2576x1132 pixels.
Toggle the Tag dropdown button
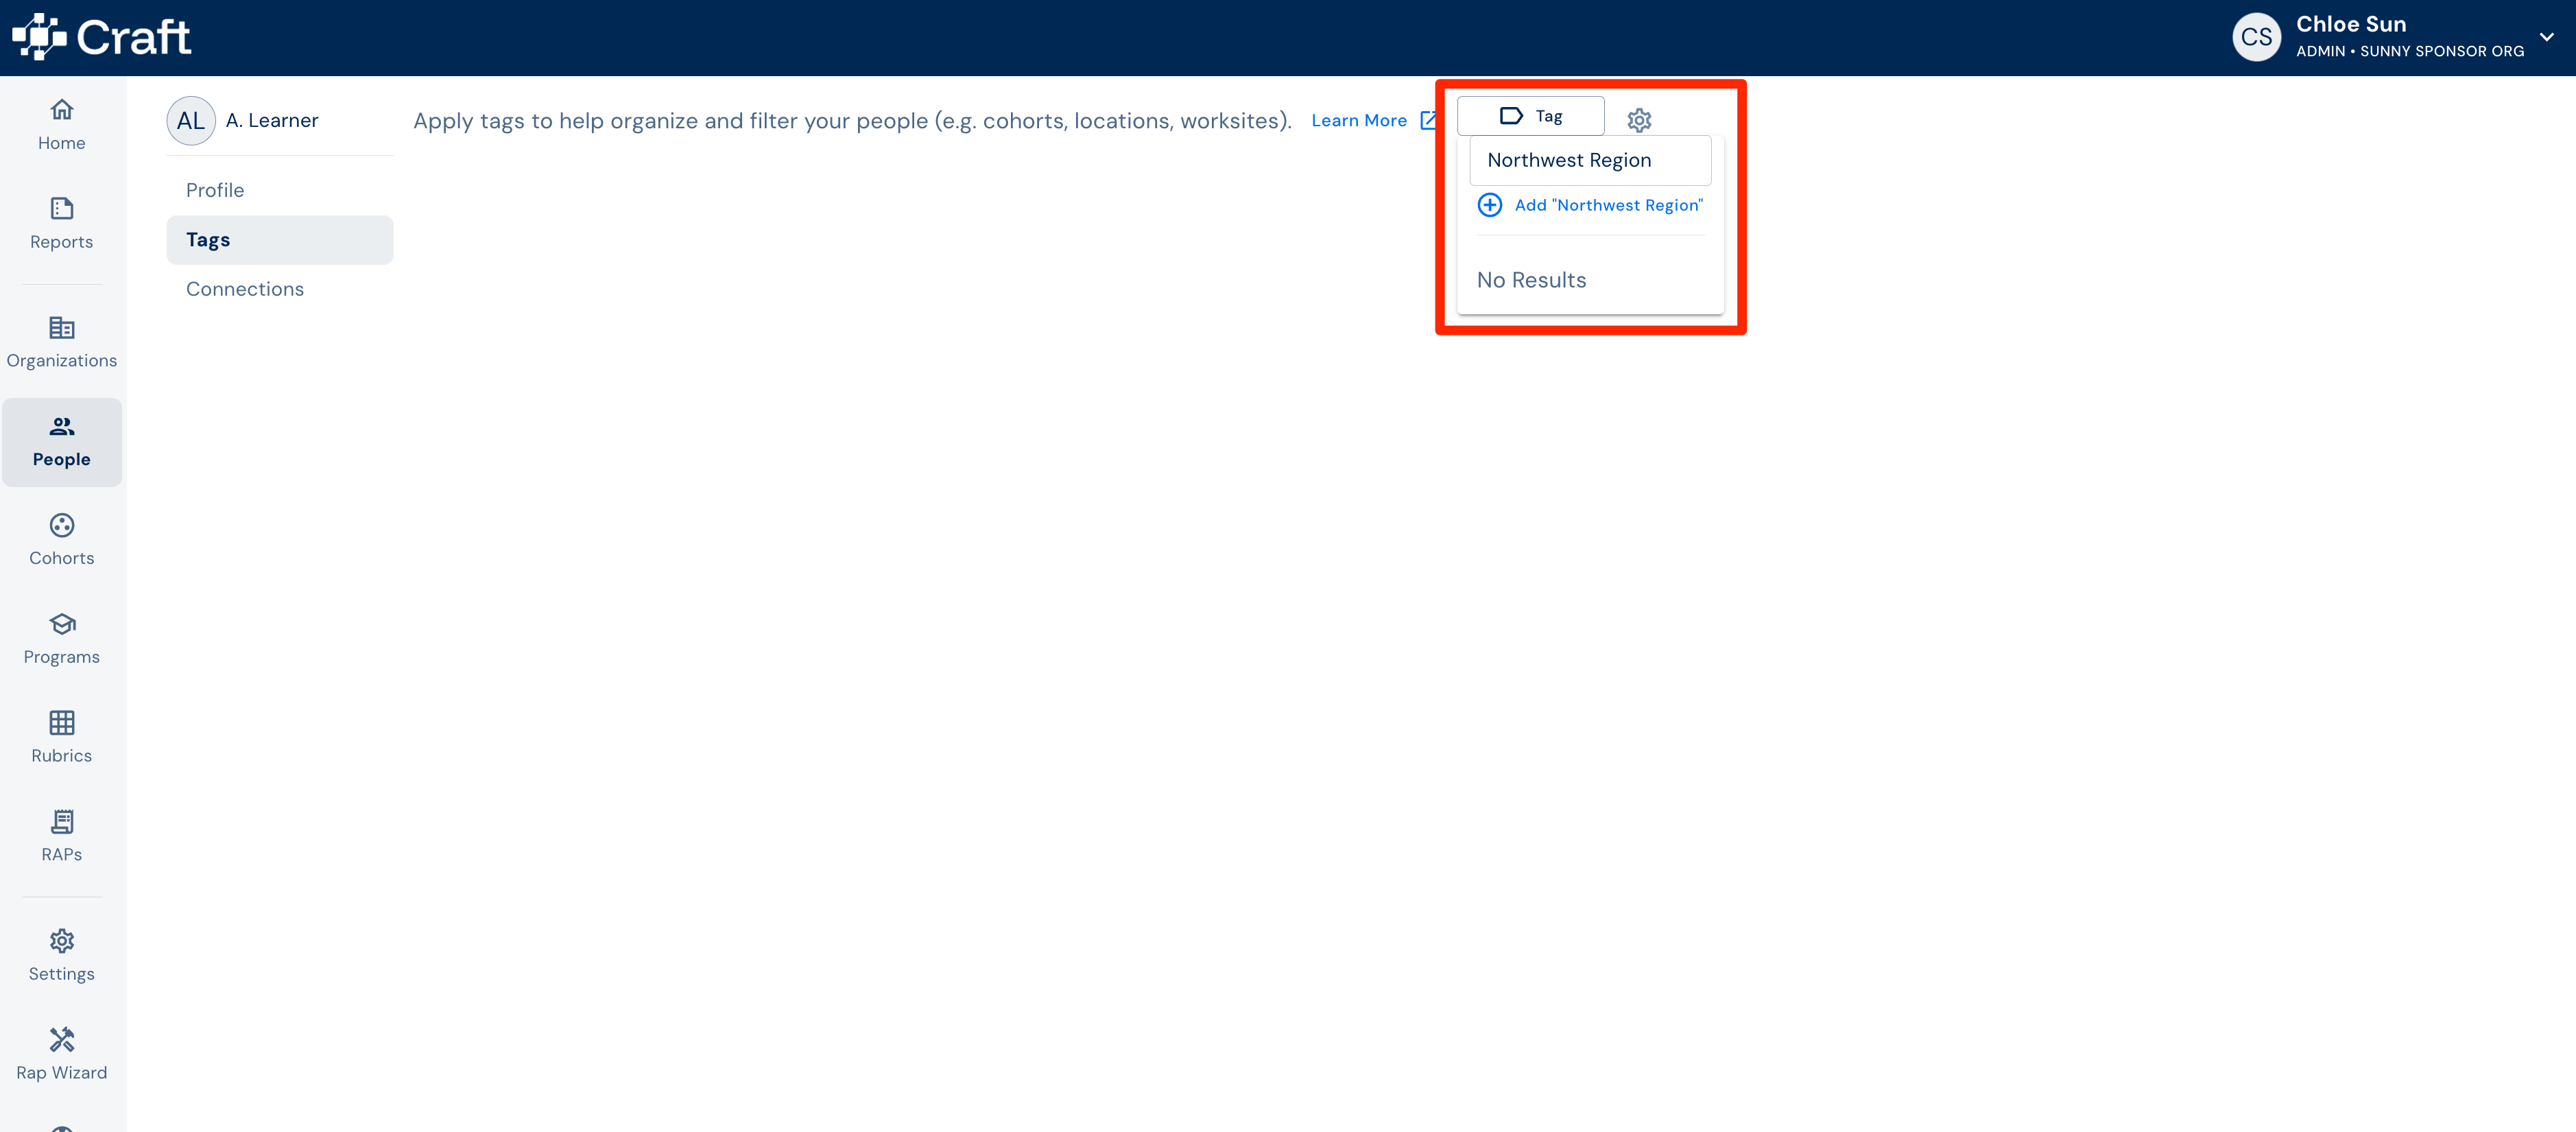[1530, 116]
